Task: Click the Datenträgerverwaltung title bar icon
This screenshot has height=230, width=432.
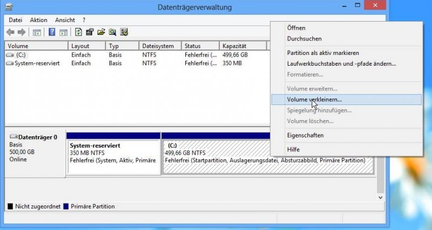Action: coord(9,6)
